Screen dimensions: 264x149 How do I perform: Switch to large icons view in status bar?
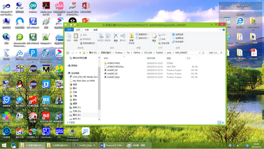[x=223, y=123]
